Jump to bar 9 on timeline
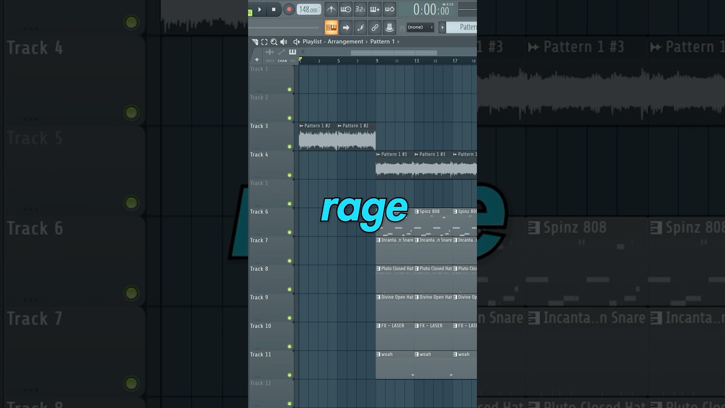This screenshot has width=725, height=408. click(377, 61)
